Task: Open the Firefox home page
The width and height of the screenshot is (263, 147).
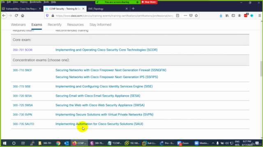Action: (x=23, y=16)
